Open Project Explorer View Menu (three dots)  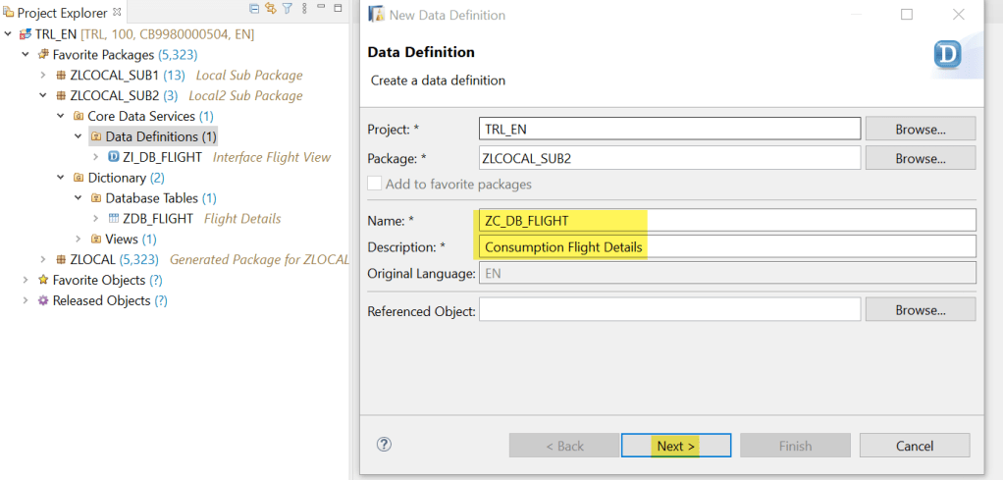[304, 9]
